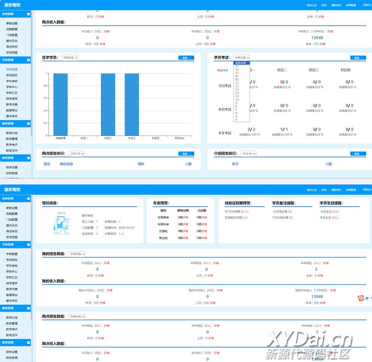Open 更多 for 网点招生排行
The image size is (372, 362).
coord(186,154)
